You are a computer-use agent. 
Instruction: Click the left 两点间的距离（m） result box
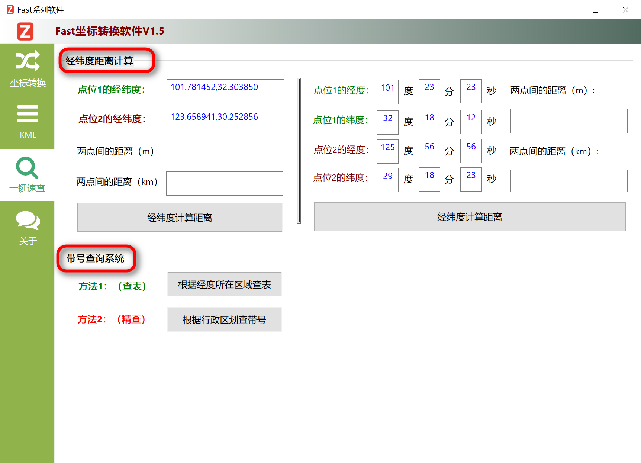pos(225,153)
